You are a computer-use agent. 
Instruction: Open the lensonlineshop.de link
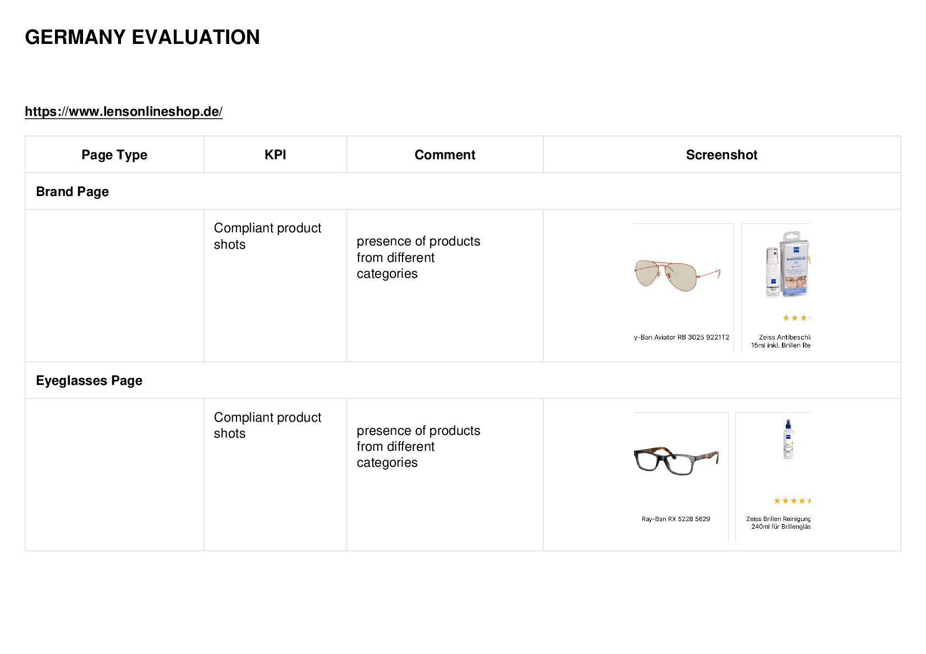click(x=124, y=111)
